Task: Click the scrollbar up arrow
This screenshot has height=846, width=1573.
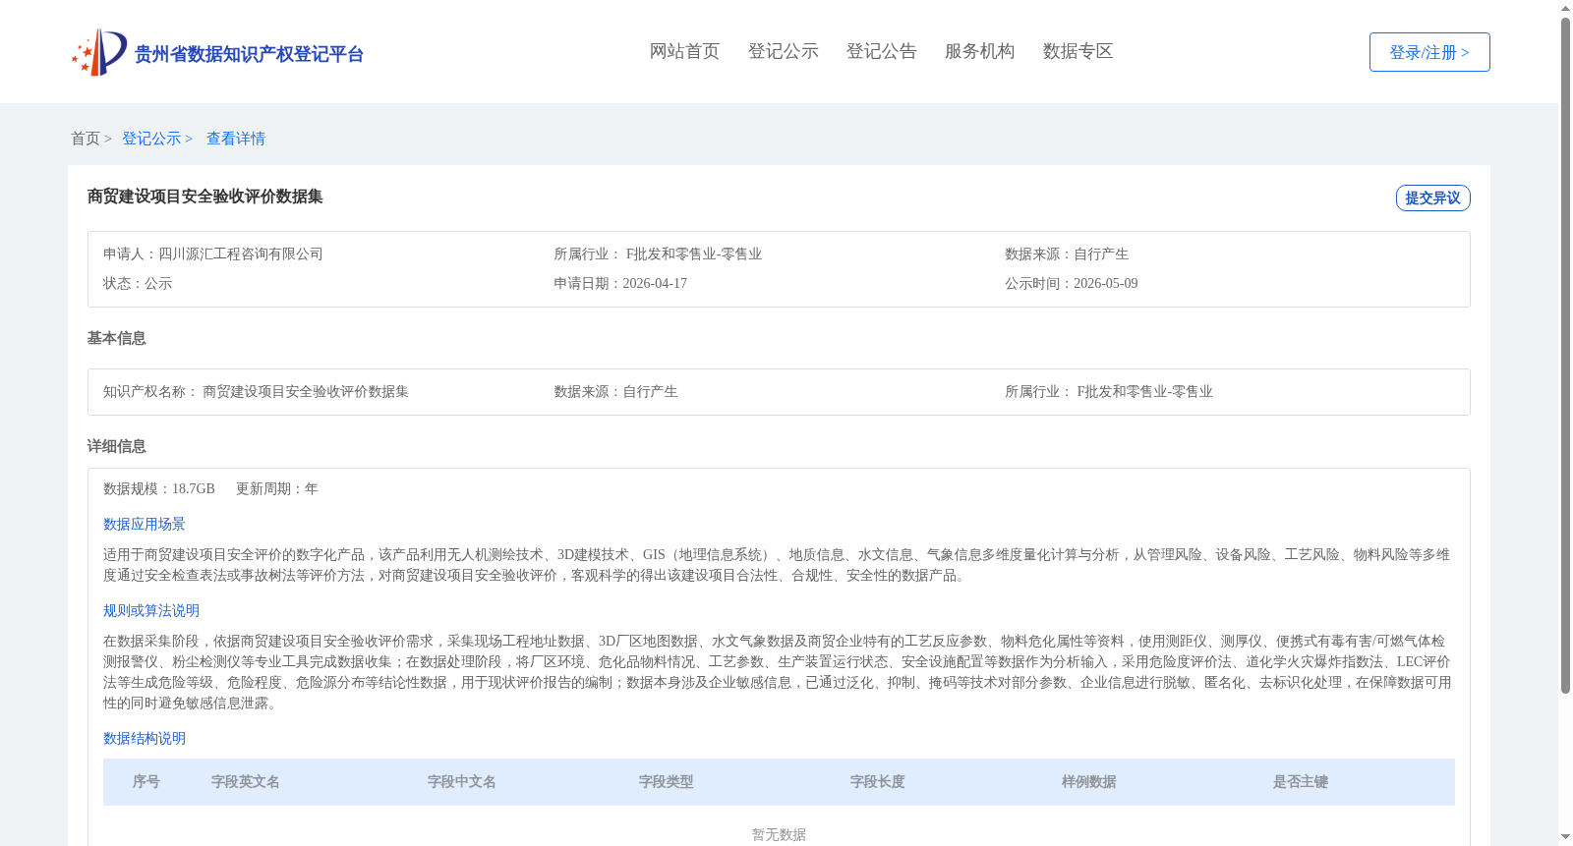Action: [1565, 8]
